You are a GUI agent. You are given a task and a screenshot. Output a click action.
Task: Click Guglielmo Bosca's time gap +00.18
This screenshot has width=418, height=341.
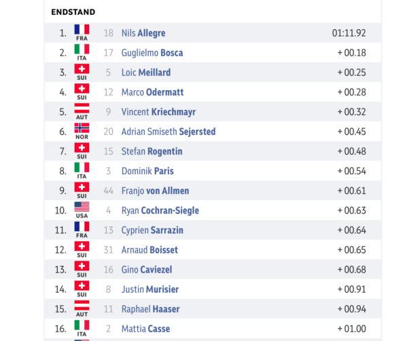click(x=351, y=53)
